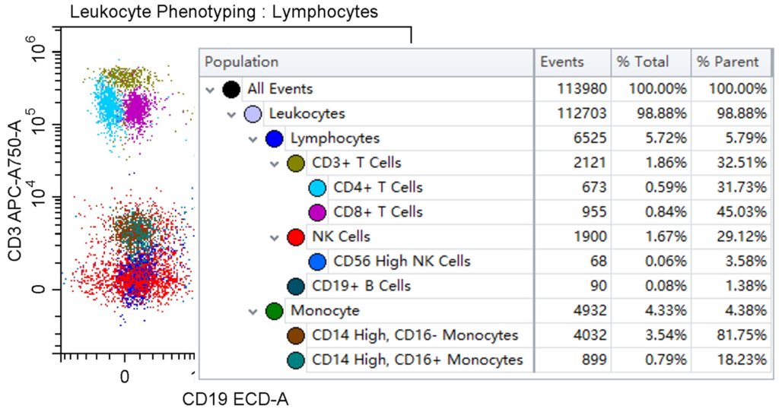Viewport: 779px width, 409px height.
Task: Select the CD19+ B Cells row
Action: coord(361,287)
